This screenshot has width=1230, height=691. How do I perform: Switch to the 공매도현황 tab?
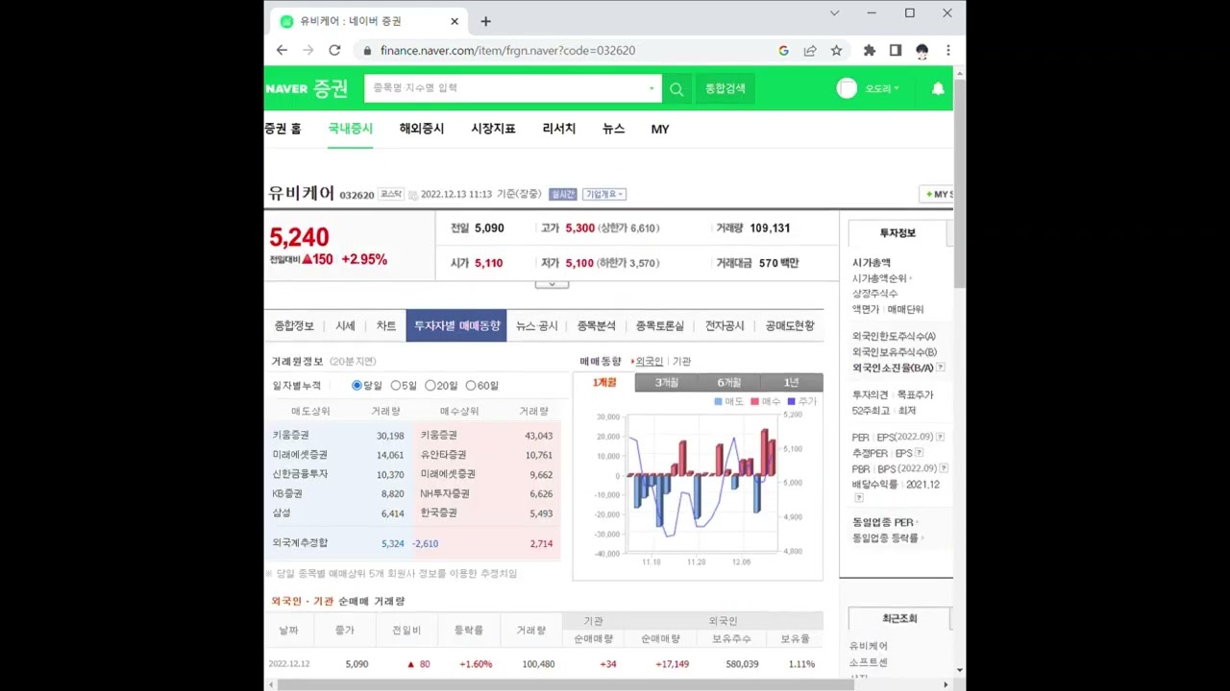pos(790,326)
